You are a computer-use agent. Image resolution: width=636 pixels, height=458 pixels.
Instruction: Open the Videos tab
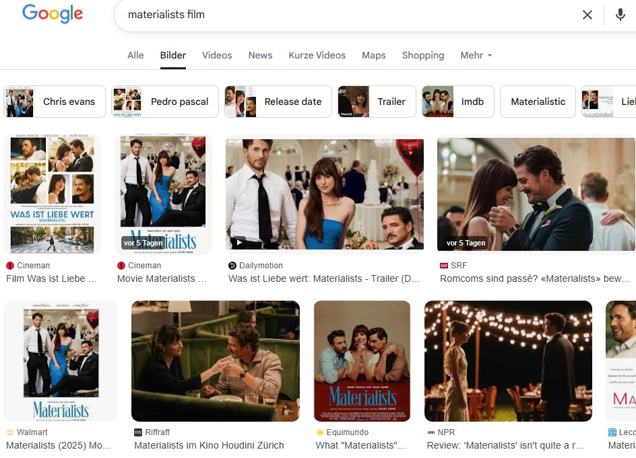(x=217, y=55)
